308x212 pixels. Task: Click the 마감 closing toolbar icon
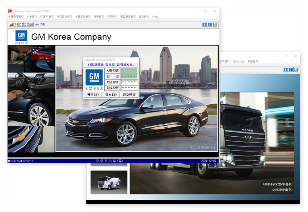31,25
